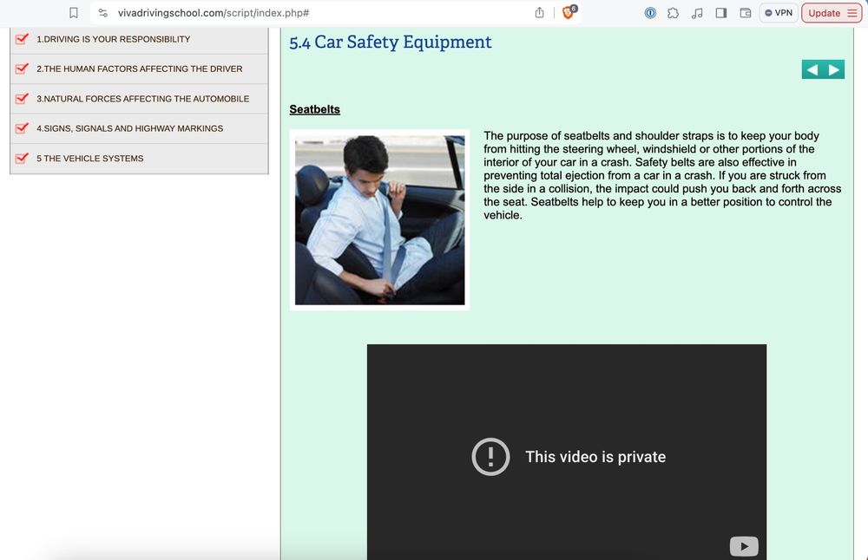Image resolution: width=868 pixels, height=560 pixels.
Task: Click the bookmark icon in browser toolbar
Action: [74, 13]
